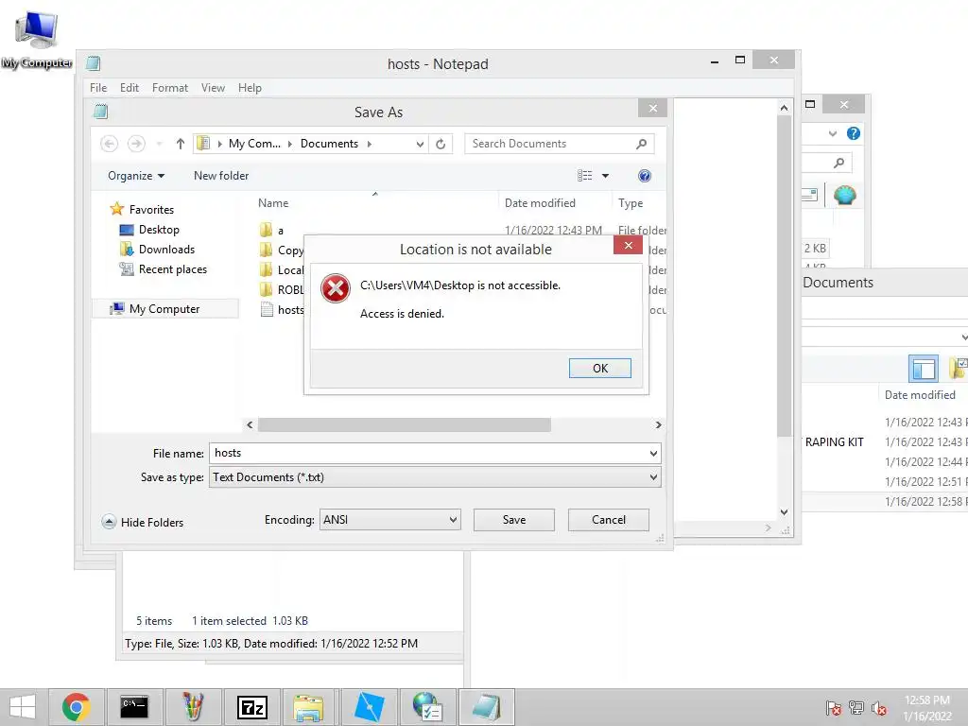Open the Organize dropdown menu
Screen dimensions: 968x726
coord(136,176)
